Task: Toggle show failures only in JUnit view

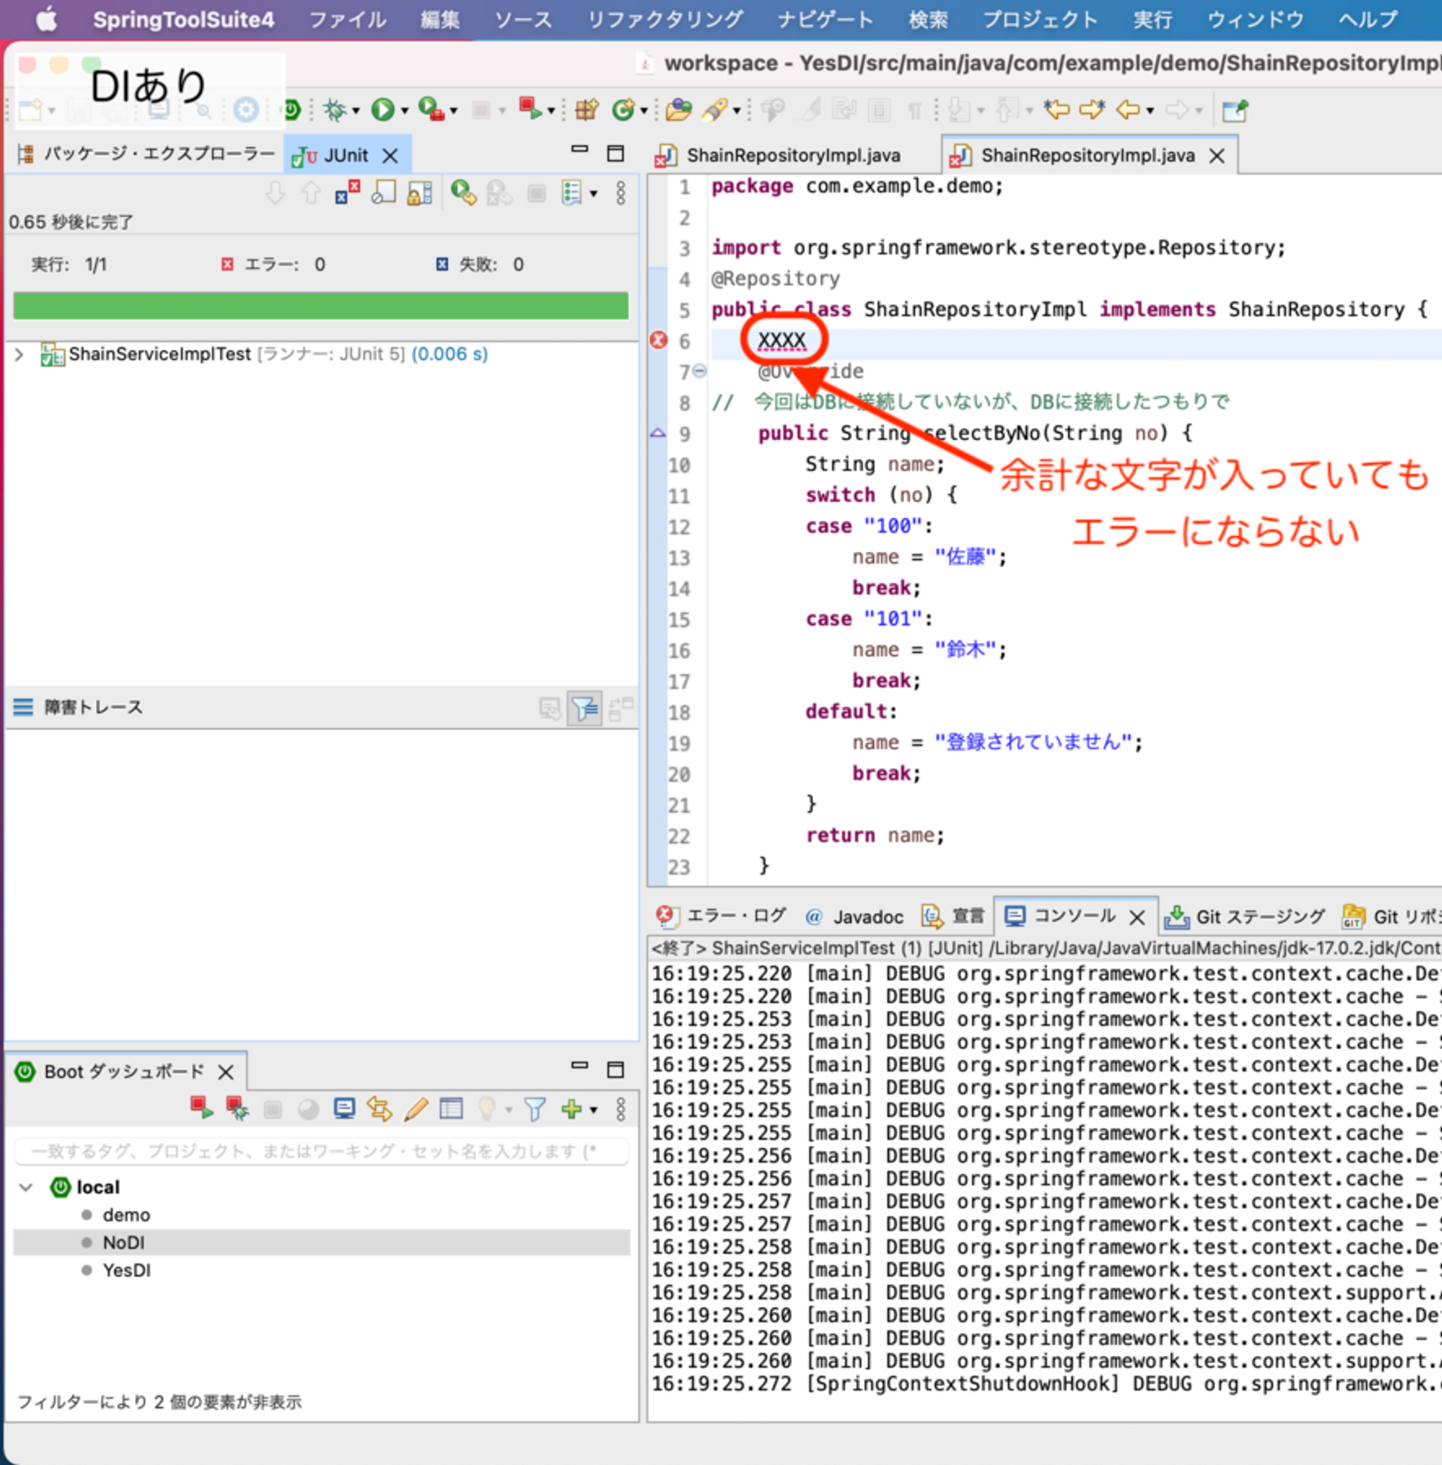Action: click(x=346, y=193)
